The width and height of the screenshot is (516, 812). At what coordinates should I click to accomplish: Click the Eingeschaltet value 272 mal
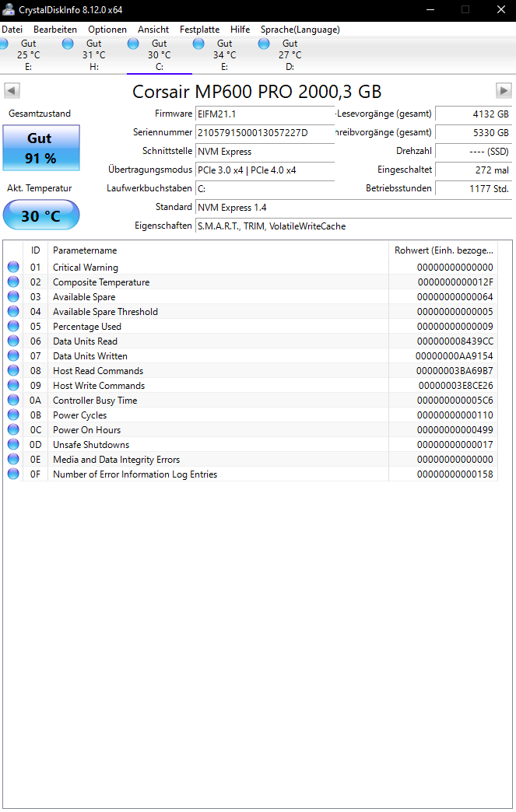click(x=473, y=170)
